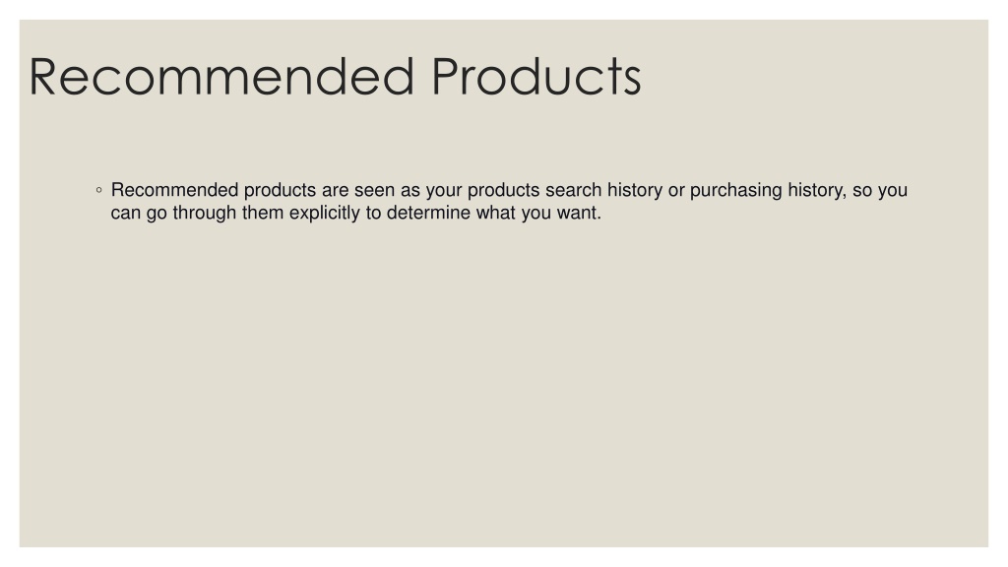Click the hollow bullet marker before the paragraph
Viewport: 1008px width, 567px height.
tap(98, 190)
